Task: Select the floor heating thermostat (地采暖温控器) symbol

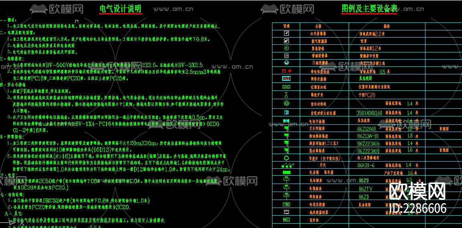Action: [286, 212]
